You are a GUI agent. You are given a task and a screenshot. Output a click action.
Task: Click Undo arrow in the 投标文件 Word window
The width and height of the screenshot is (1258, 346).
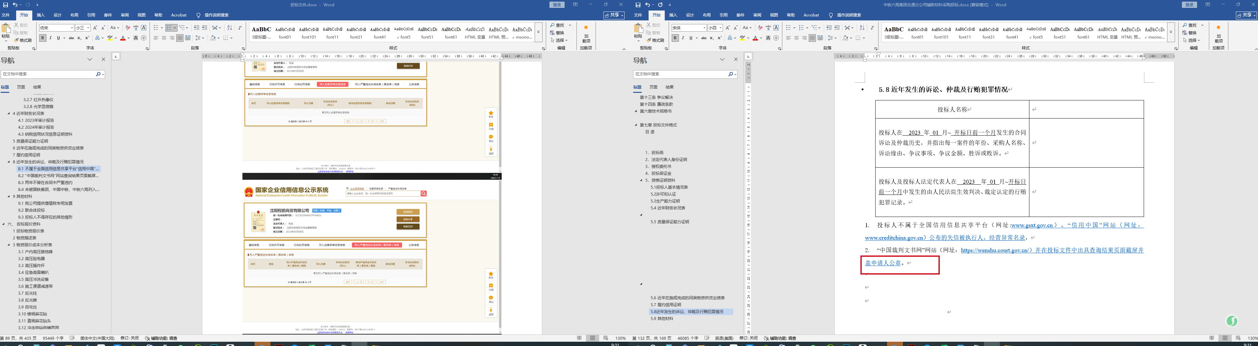point(15,5)
